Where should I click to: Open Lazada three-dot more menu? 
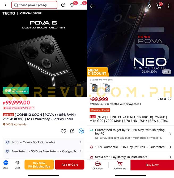tap(81, 5)
